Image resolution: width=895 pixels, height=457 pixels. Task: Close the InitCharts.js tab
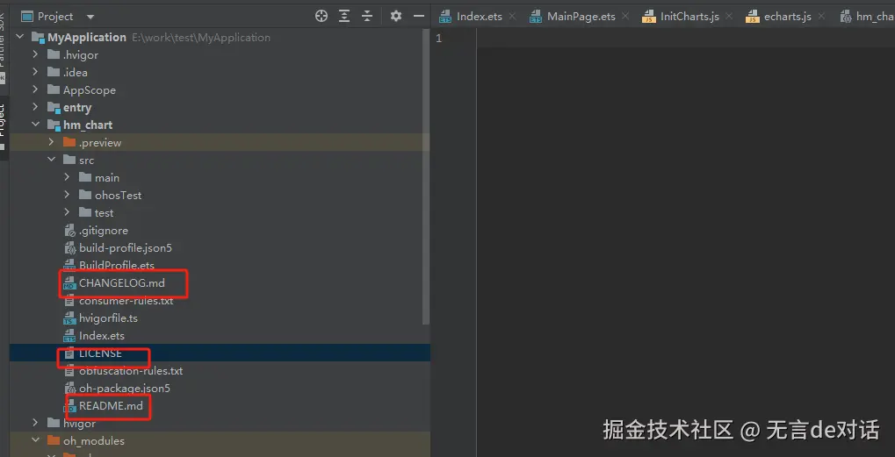point(730,17)
